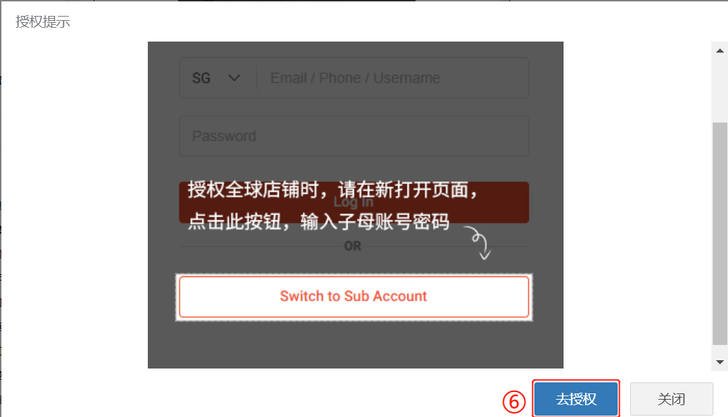Click the chevron beside SG
The image size is (728, 417).
pyautogui.click(x=234, y=78)
